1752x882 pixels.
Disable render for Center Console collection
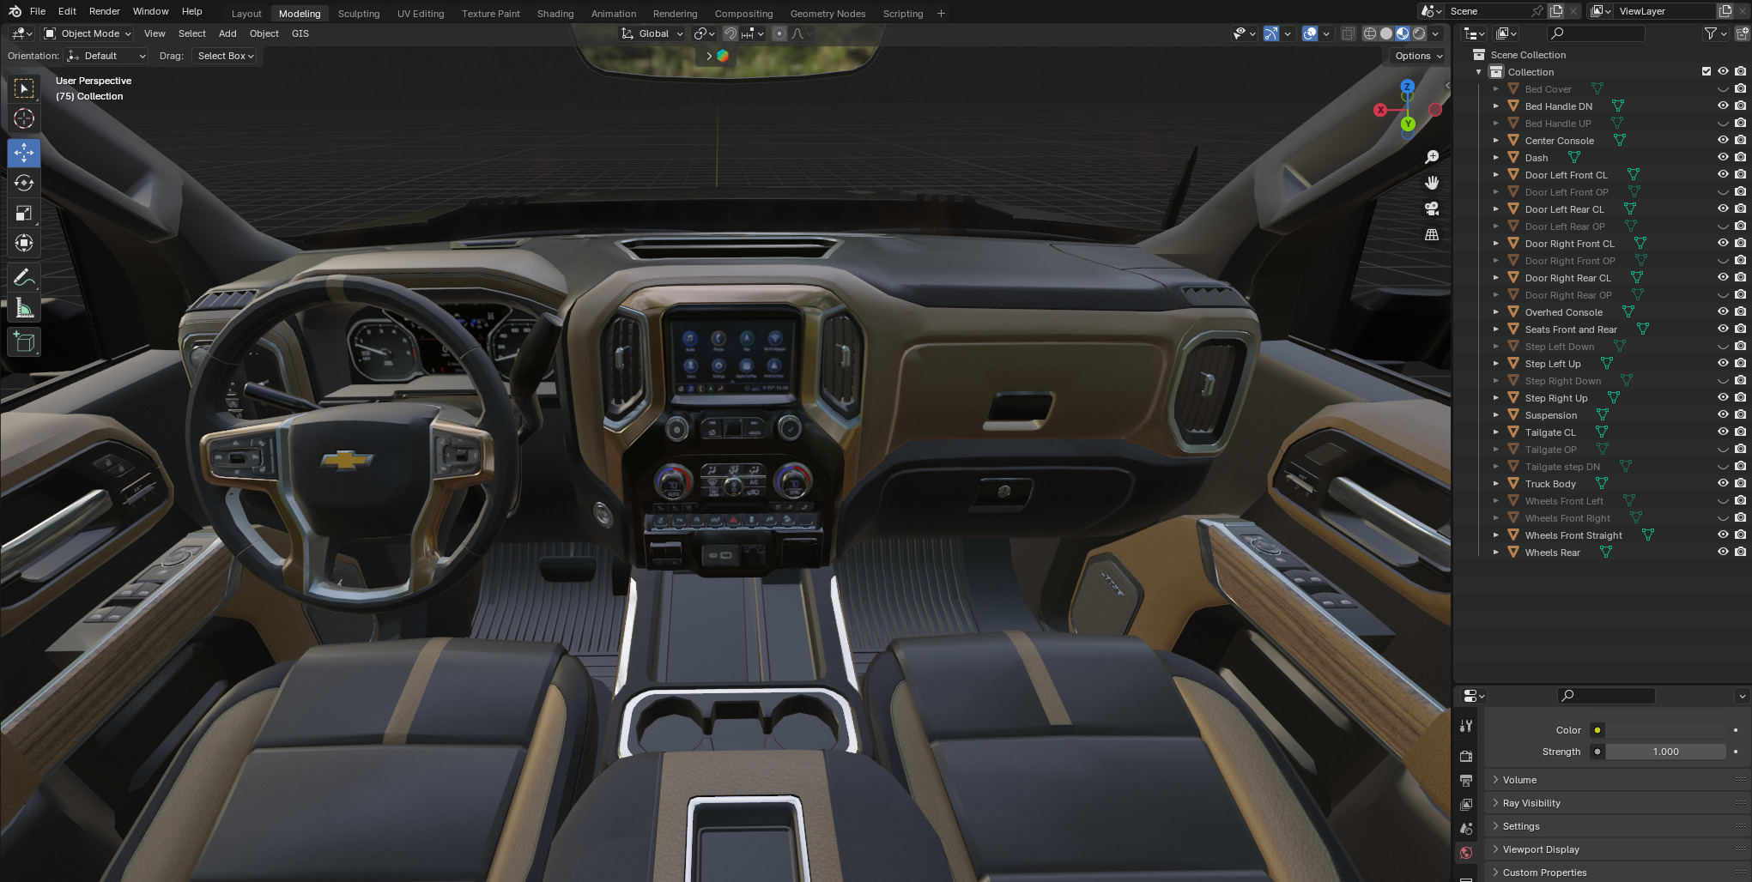1740,140
